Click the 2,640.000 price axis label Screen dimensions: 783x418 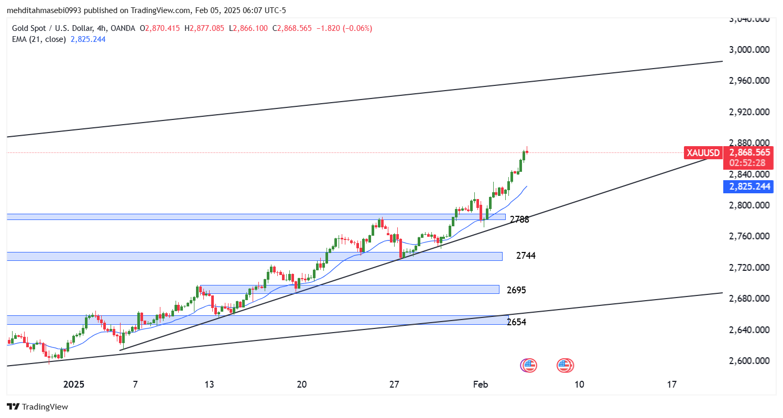[749, 330]
